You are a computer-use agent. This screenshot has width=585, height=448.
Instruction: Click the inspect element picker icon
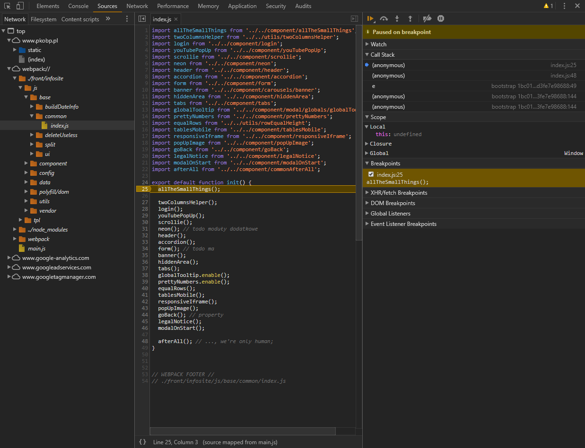tap(8, 6)
